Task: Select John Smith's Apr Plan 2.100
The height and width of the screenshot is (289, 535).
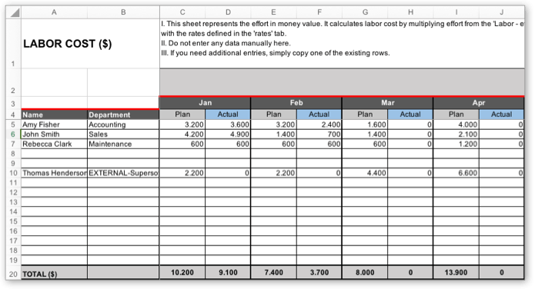Action: [x=456, y=135]
